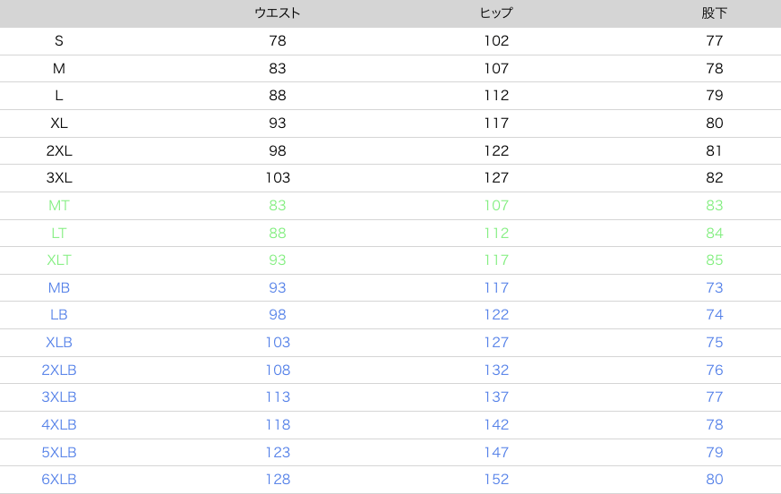This screenshot has height=494, width=781.
Task: Select the blue LB size label
Action: pyautogui.click(x=59, y=315)
